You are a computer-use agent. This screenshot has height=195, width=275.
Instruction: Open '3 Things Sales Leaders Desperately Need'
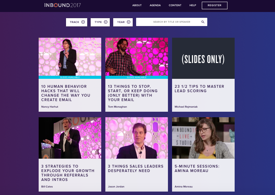click(136, 169)
